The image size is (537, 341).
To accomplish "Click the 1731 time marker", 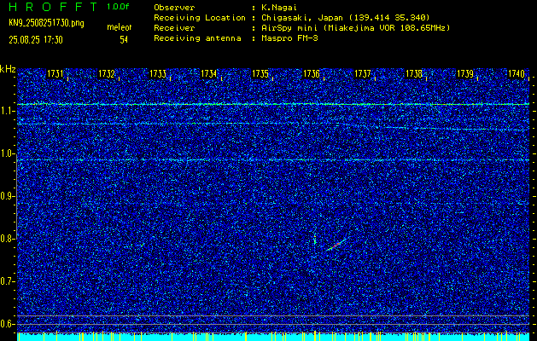I will click(x=55, y=73).
